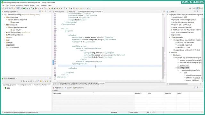Click the Boot Dashboard debug restart icon
205x115 pixels.
(24, 81)
